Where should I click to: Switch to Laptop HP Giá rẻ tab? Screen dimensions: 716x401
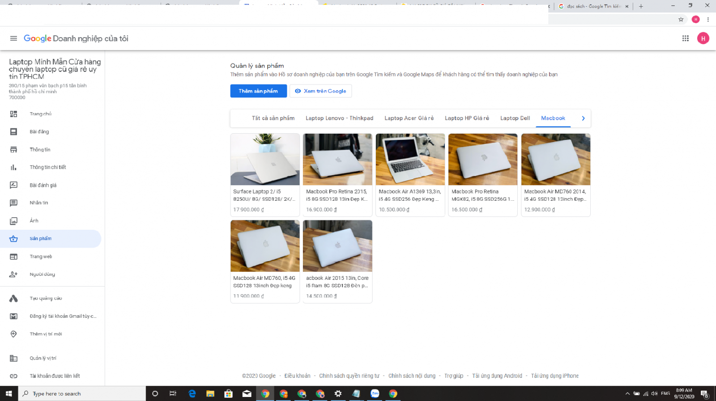tap(467, 118)
